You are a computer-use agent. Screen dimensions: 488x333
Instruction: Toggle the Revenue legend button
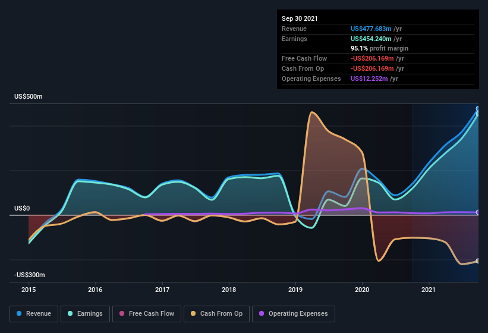coord(34,314)
